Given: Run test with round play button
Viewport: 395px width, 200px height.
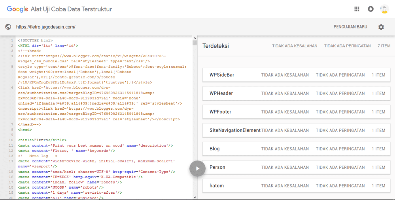Looking at the screenshot, I should click(x=198, y=168).
